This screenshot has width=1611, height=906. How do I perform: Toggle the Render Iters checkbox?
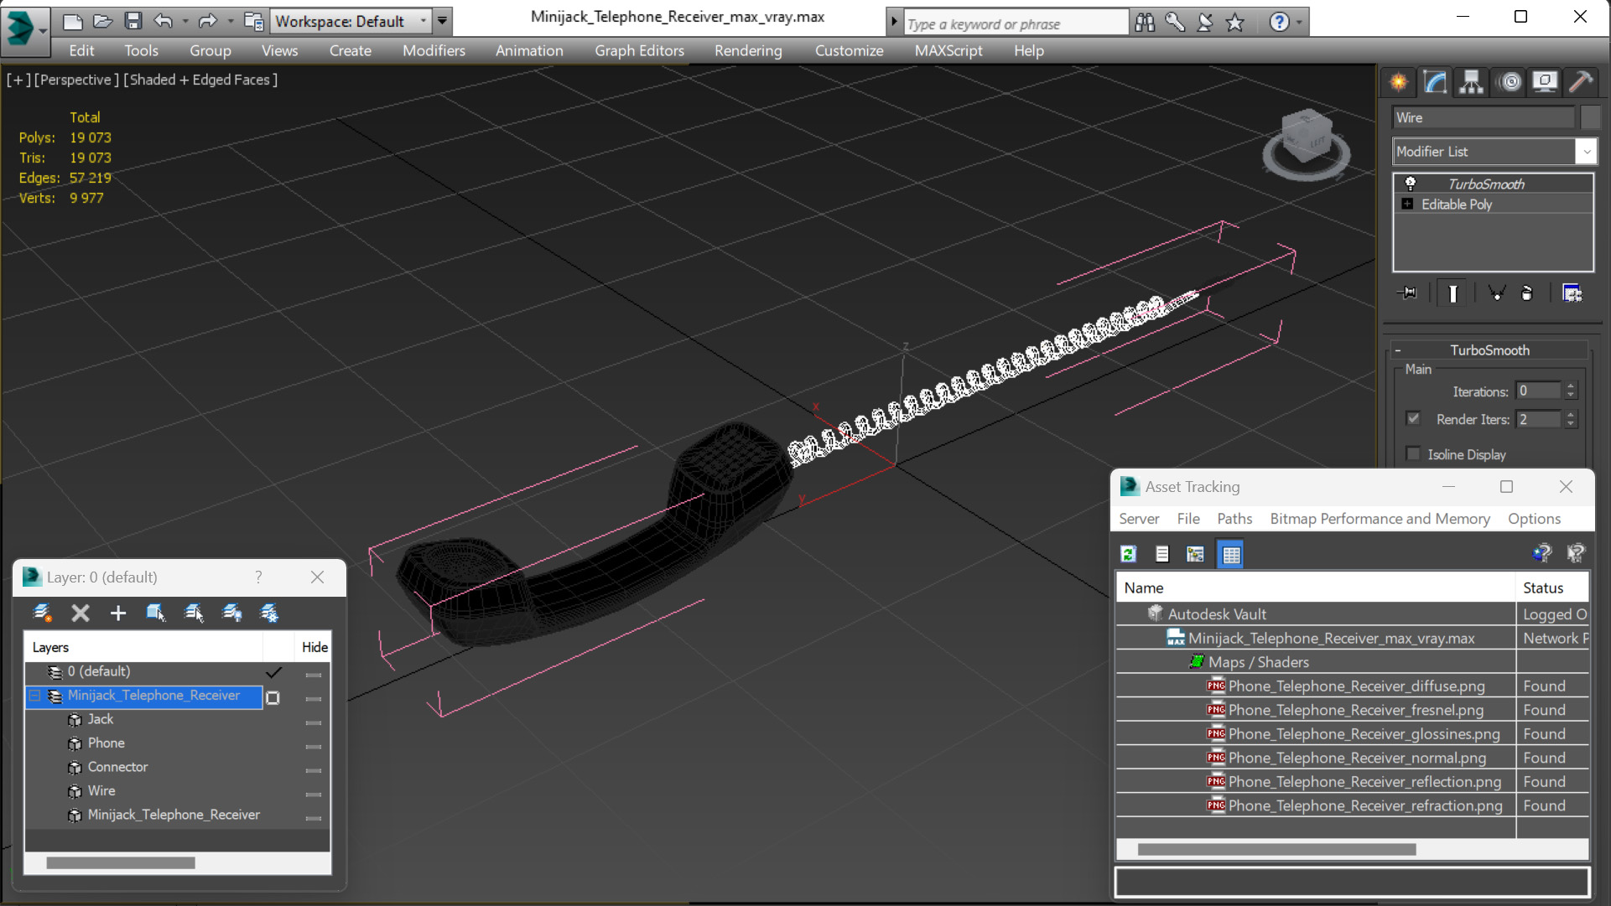coord(1414,418)
